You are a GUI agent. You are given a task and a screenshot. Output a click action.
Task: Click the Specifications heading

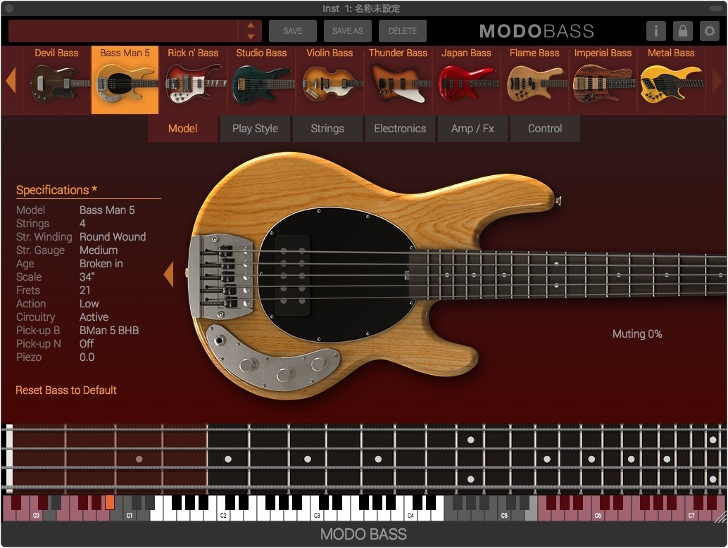(56, 190)
